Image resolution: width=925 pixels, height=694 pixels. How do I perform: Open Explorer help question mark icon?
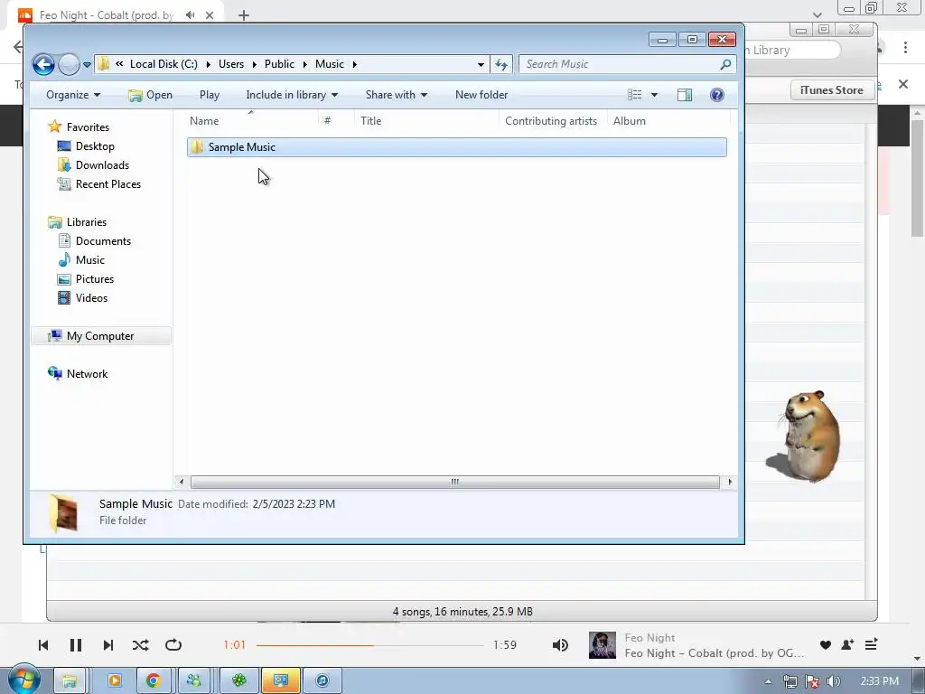pos(716,95)
